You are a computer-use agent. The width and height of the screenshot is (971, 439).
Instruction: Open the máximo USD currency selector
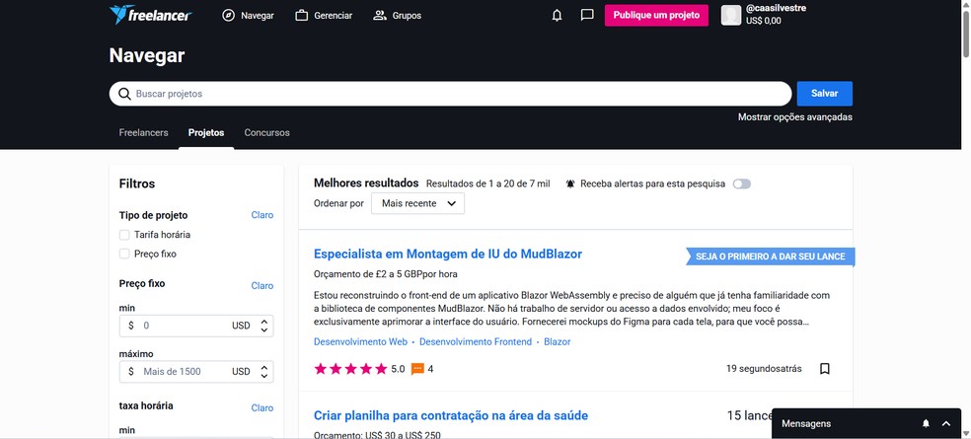point(250,372)
